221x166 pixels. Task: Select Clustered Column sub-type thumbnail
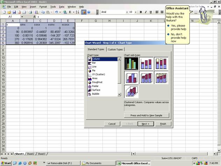click(x=131, y=63)
